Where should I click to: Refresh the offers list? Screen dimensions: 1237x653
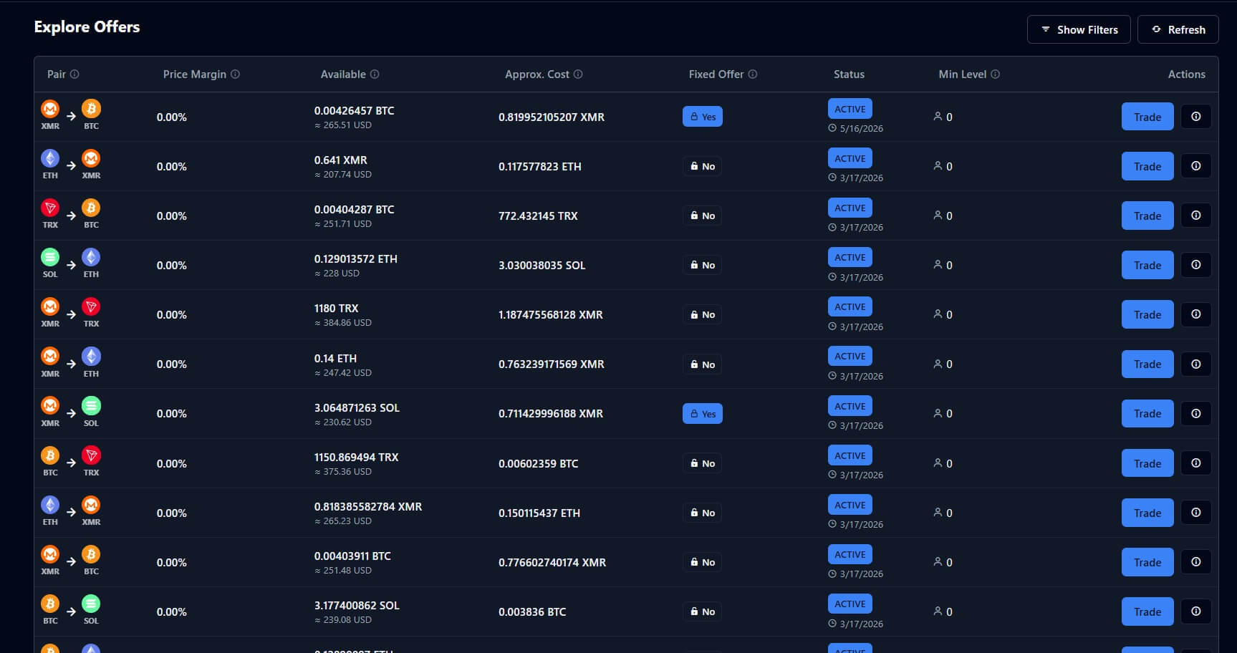pos(1178,29)
